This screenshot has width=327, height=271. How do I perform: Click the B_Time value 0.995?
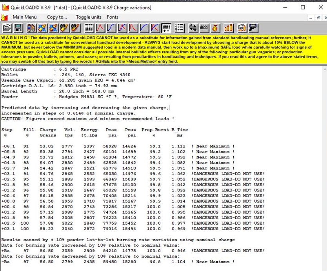[178, 213]
